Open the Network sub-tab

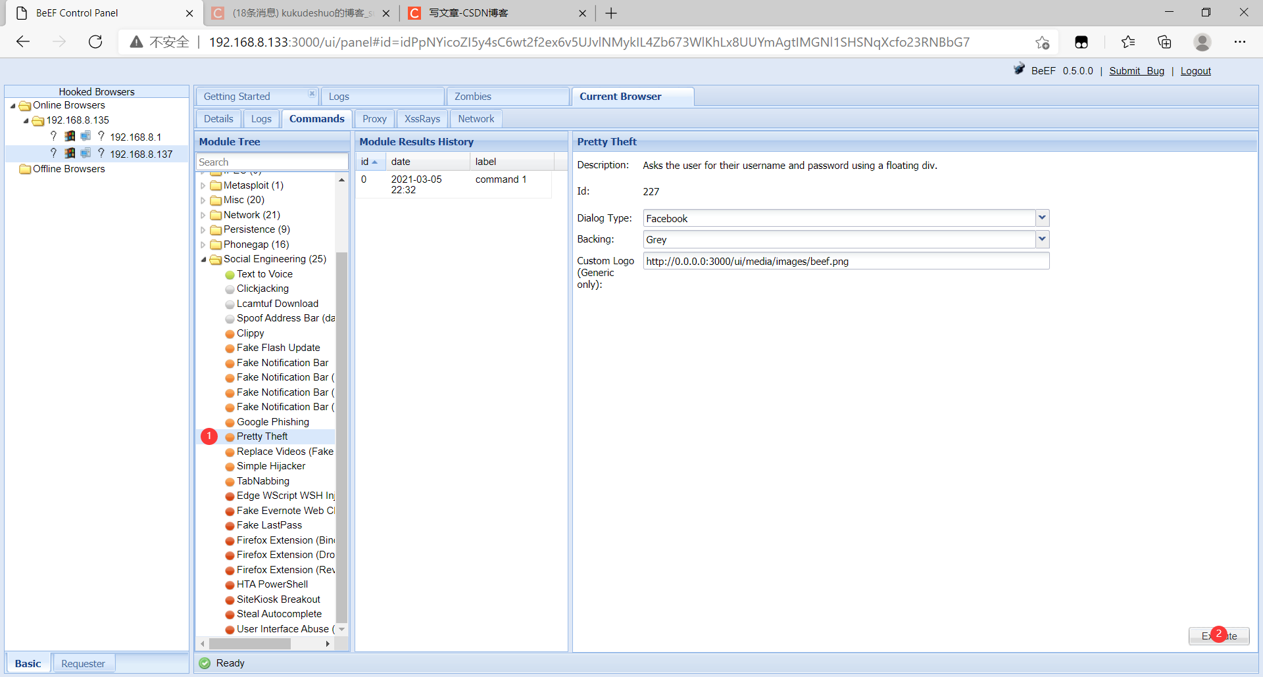tap(476, 119)
